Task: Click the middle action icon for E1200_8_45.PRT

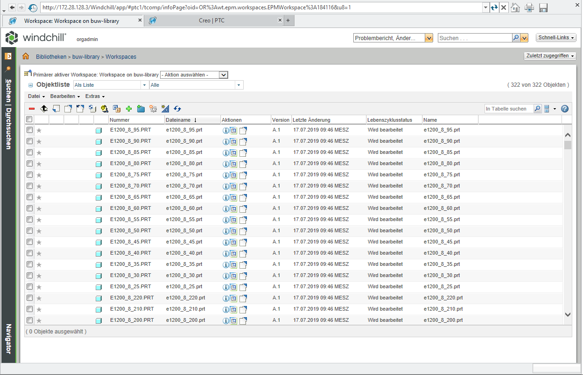Action: pyautogui.click(x=234, y=243)
